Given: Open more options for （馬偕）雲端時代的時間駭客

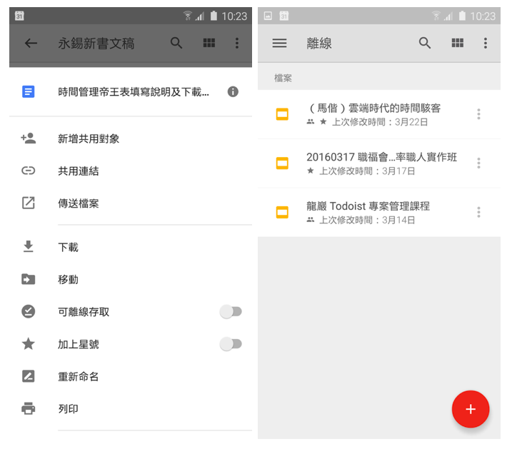Looking at the screenshot, I should point(478,114).
